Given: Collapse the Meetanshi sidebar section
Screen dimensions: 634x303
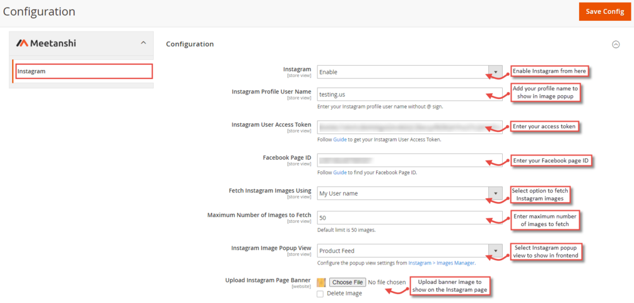Looking at the screenshot, I should click(143, 42).
